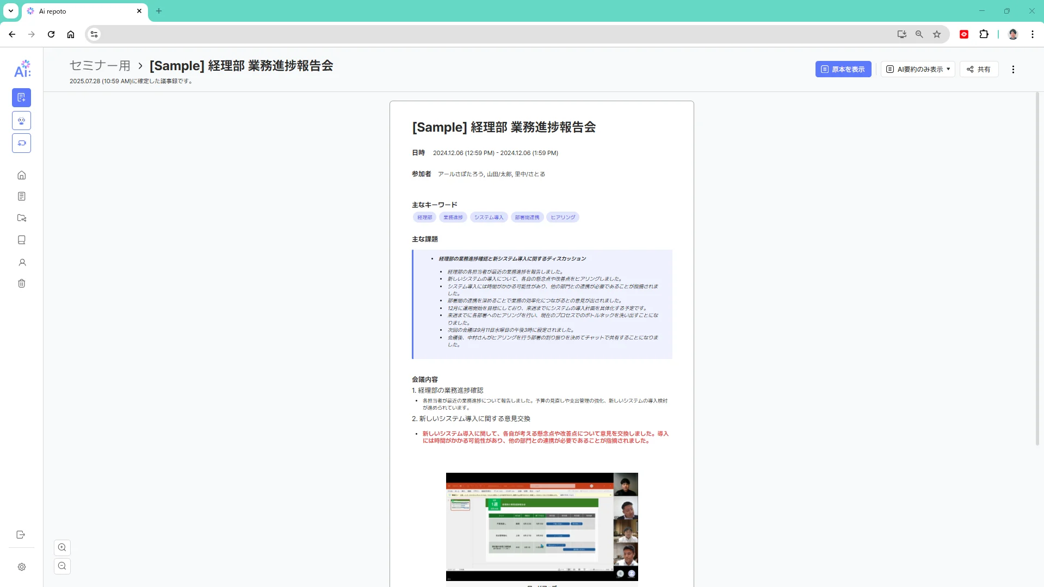Click the 2025.07.28 confirmation timestamp text
This screenshot has height=587, width=1044.
(x=131, y=82)
